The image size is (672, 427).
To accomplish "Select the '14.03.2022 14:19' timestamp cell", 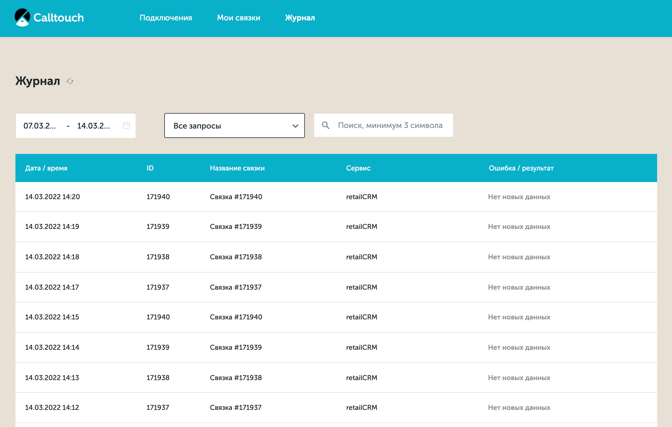I will click(x=52, y=226).
